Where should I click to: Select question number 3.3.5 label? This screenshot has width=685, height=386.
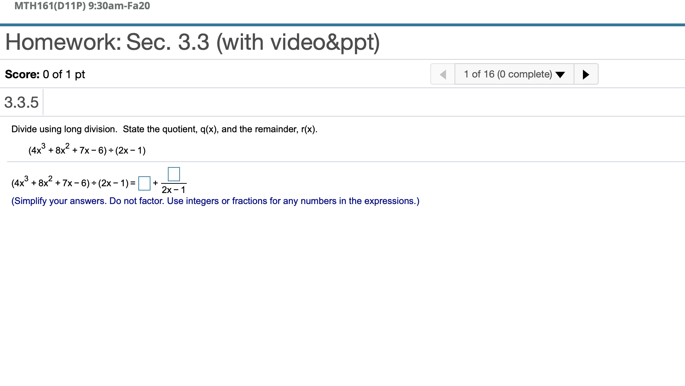[x=21, y=102]
